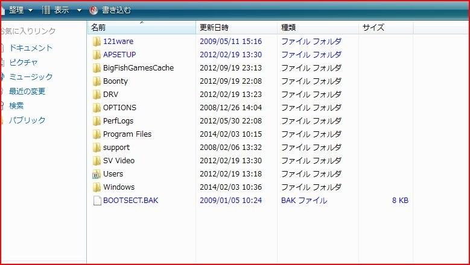Click the BOOTSECT.BAK file name
Image resolution: width=470 pixels, height=265 pixels.
click(x=131, y=200)
